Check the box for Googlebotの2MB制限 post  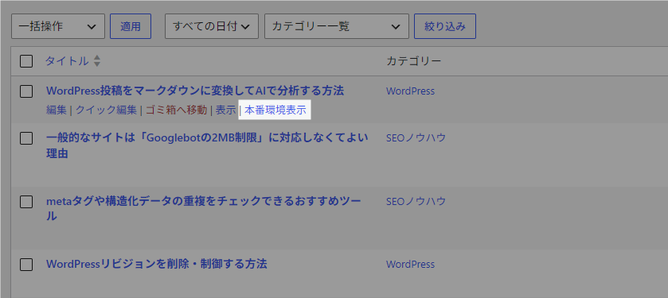tap(26, 138)
